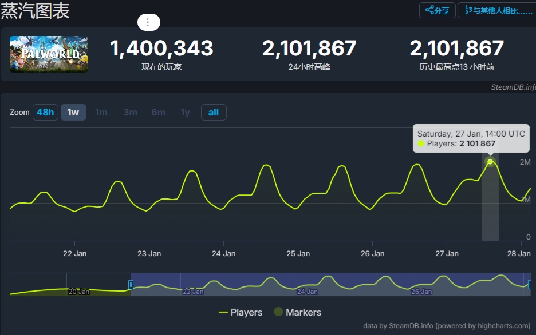536x335 pixels.
Task: Pick the 6m zoom range
Action: 159,112
